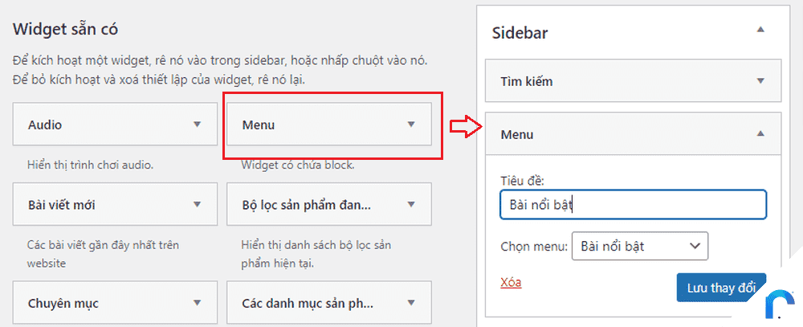
Task: Click the Lưu thay đổi button
Action: click(x=721, y=288)
